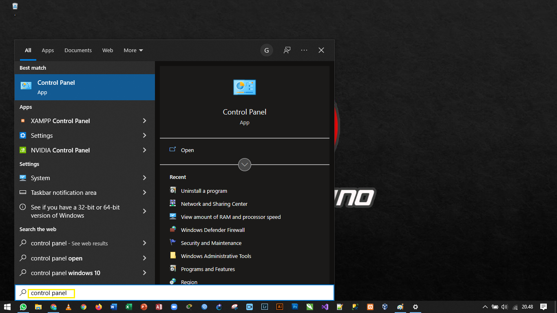Open the Windows Start menu
557x313 pixels.
(x=7, y=307)
